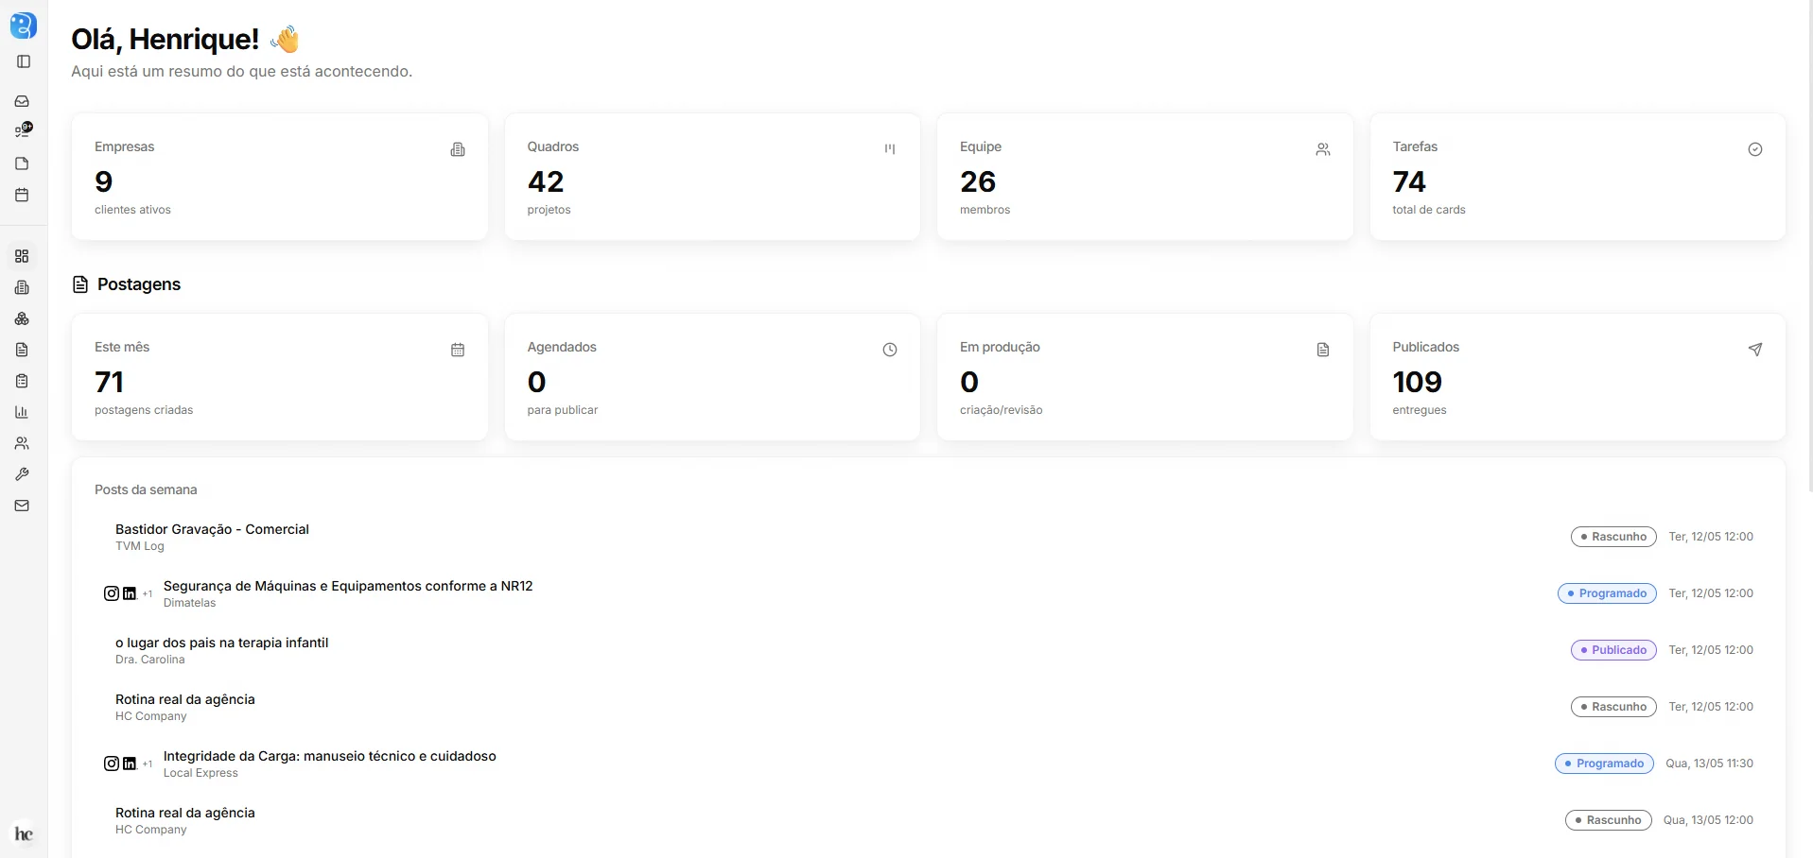Screen dimensions: 1813x858
Task: Click Programado badge on Integridade da Carga row
Action: (1604, 764)
